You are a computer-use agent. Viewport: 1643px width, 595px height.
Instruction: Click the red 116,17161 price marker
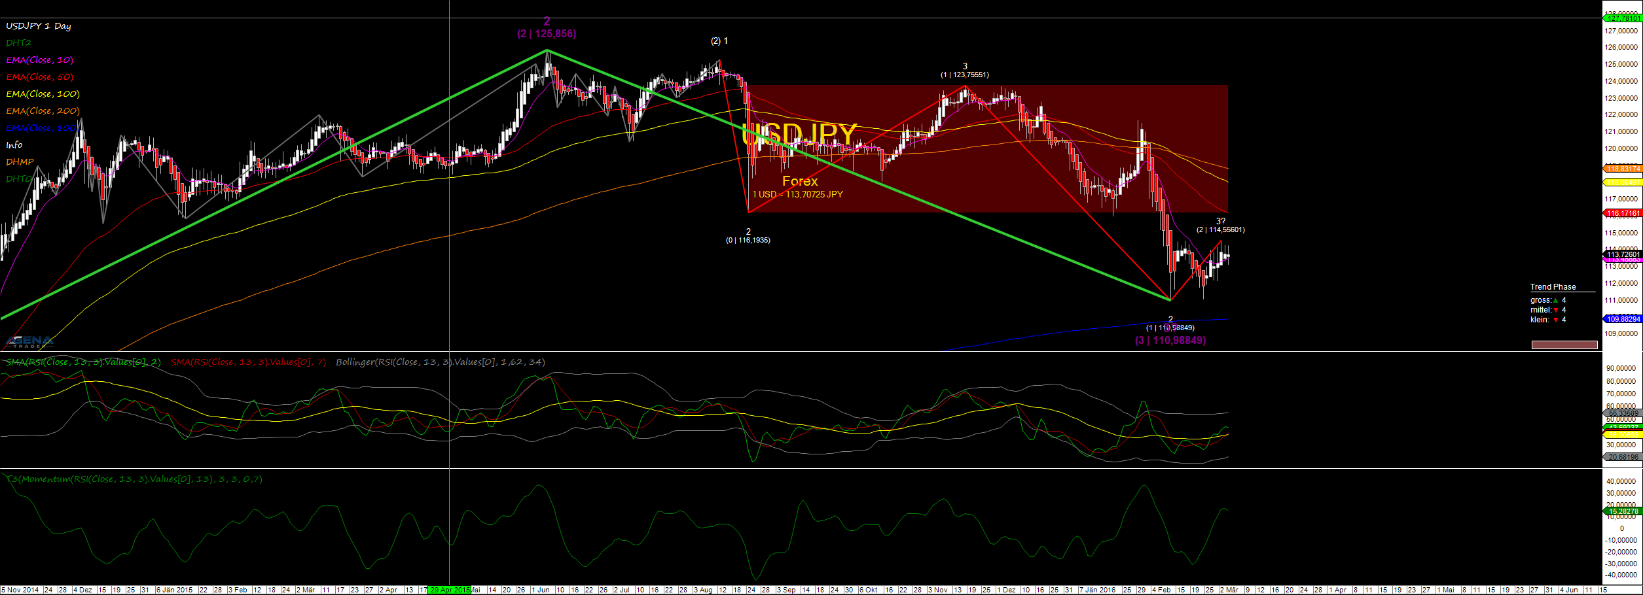[1623, 214]
